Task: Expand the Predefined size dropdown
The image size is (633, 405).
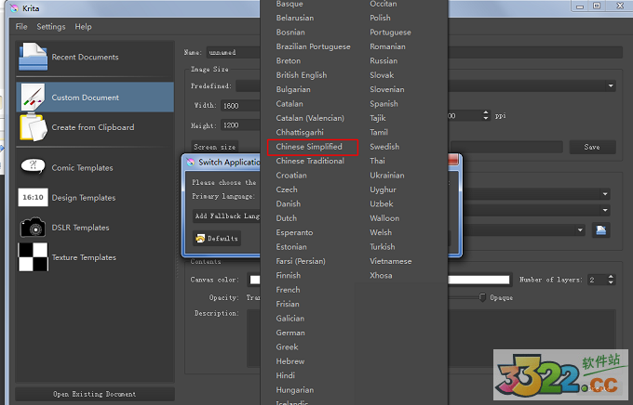Action: pyautogui.click(x=611, y=85)
